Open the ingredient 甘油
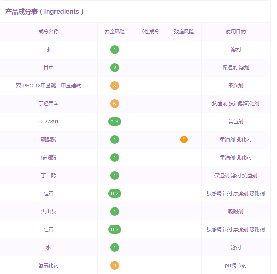Image resolution: width=277 pixels, height=274 pixels. tap(48, 68)
